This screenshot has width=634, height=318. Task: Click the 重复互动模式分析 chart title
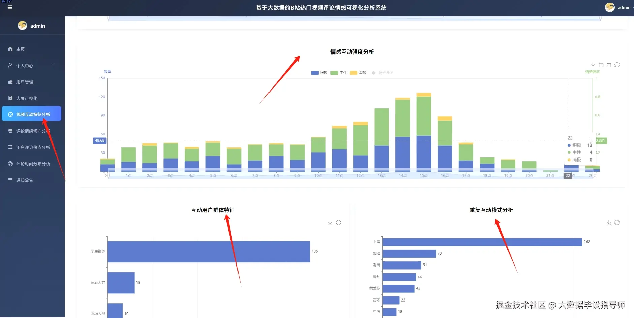coord(491,210)
